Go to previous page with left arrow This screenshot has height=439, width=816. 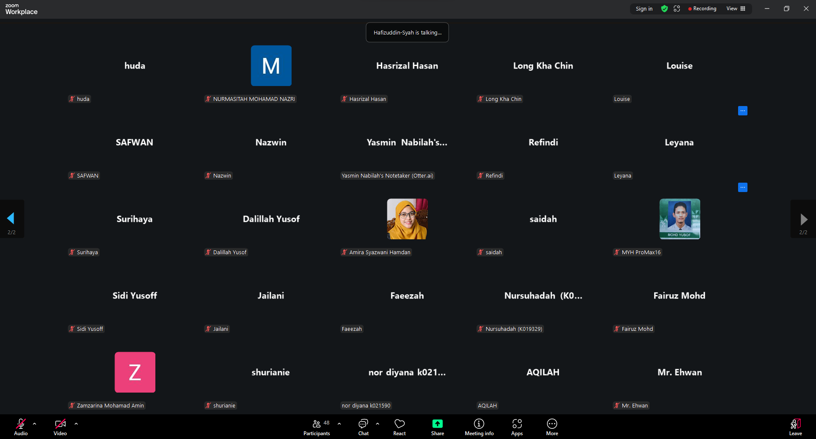point(11,219)
